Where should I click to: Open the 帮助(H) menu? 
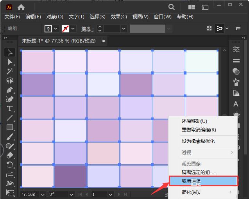pos(185,17)
